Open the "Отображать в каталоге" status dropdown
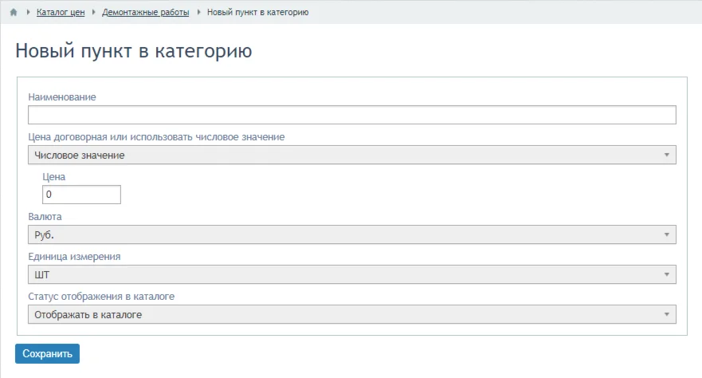 351,315
